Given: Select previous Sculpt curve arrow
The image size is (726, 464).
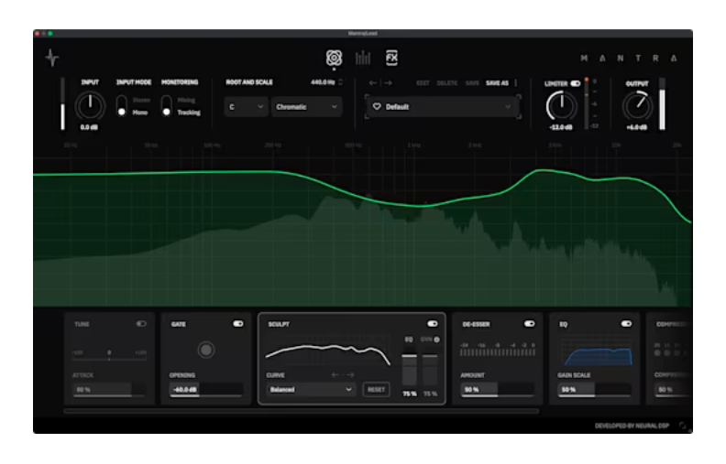Looking at the screenshot, I should click(335, 375).
